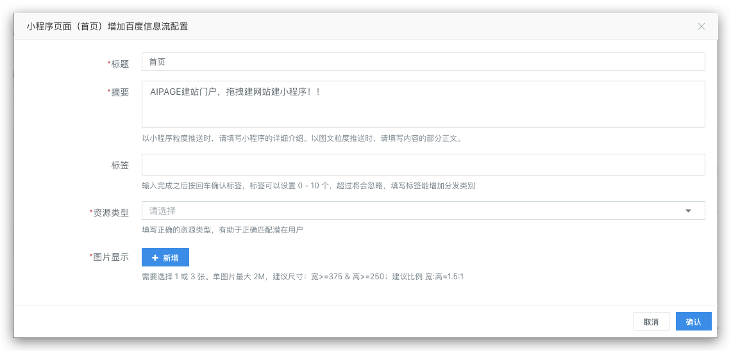This screenshot has width=731, height=351.
Task: Click the 标签 label
Action: coord(120,165)
